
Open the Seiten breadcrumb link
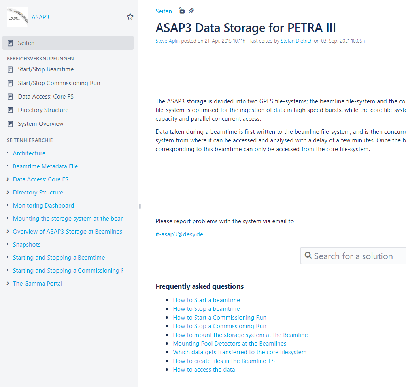pos(164,11)
